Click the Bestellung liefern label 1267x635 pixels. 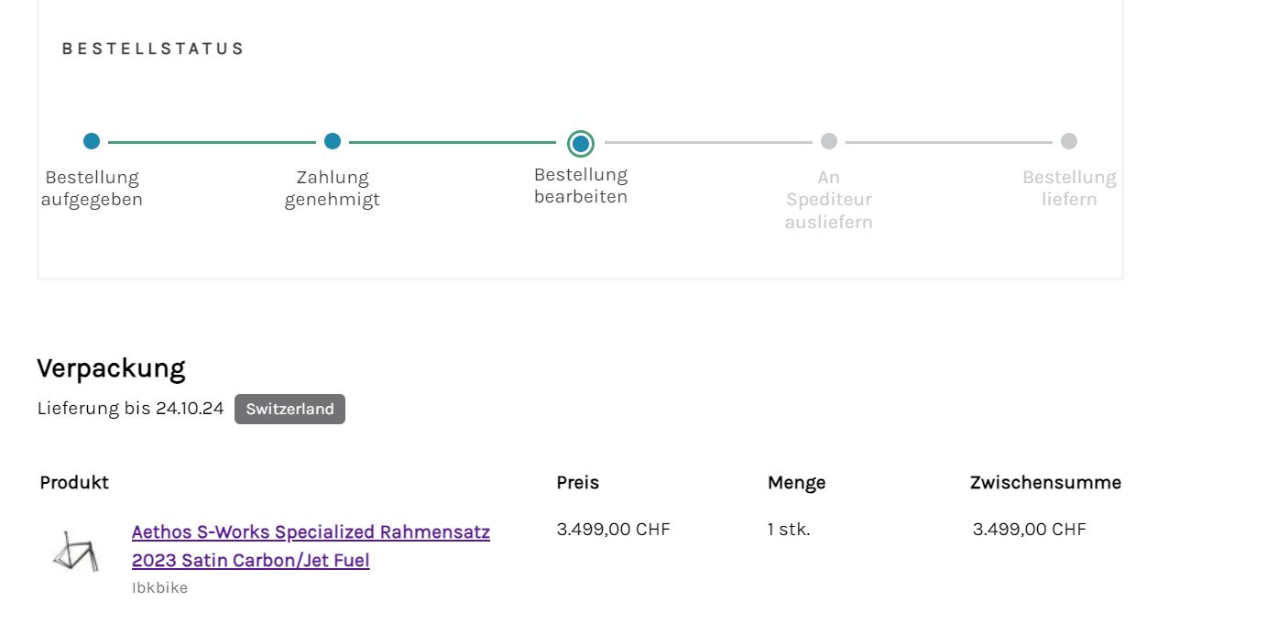tap(1069, 188)
